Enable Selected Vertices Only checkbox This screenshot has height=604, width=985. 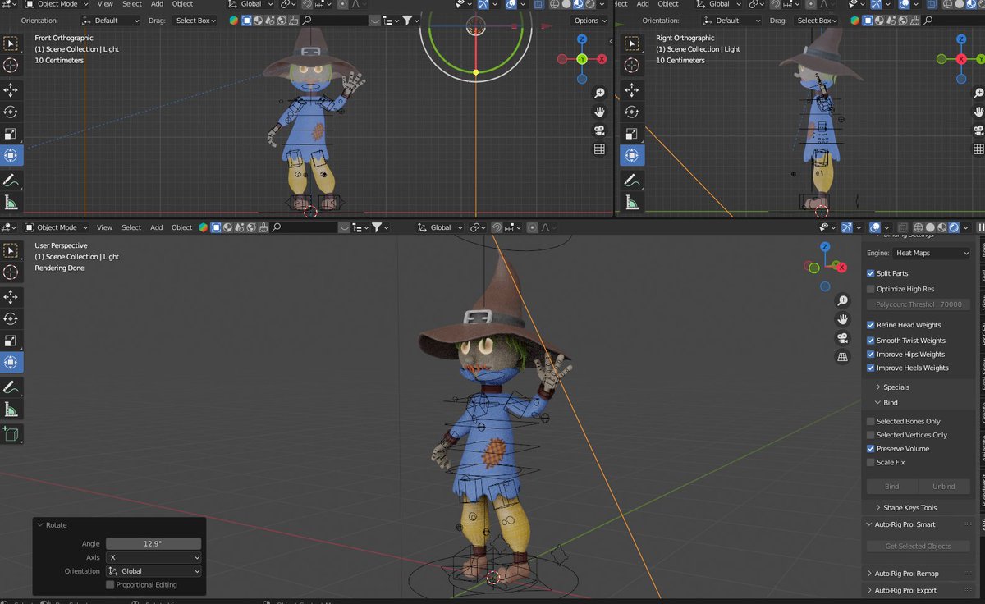click(871, 435)
